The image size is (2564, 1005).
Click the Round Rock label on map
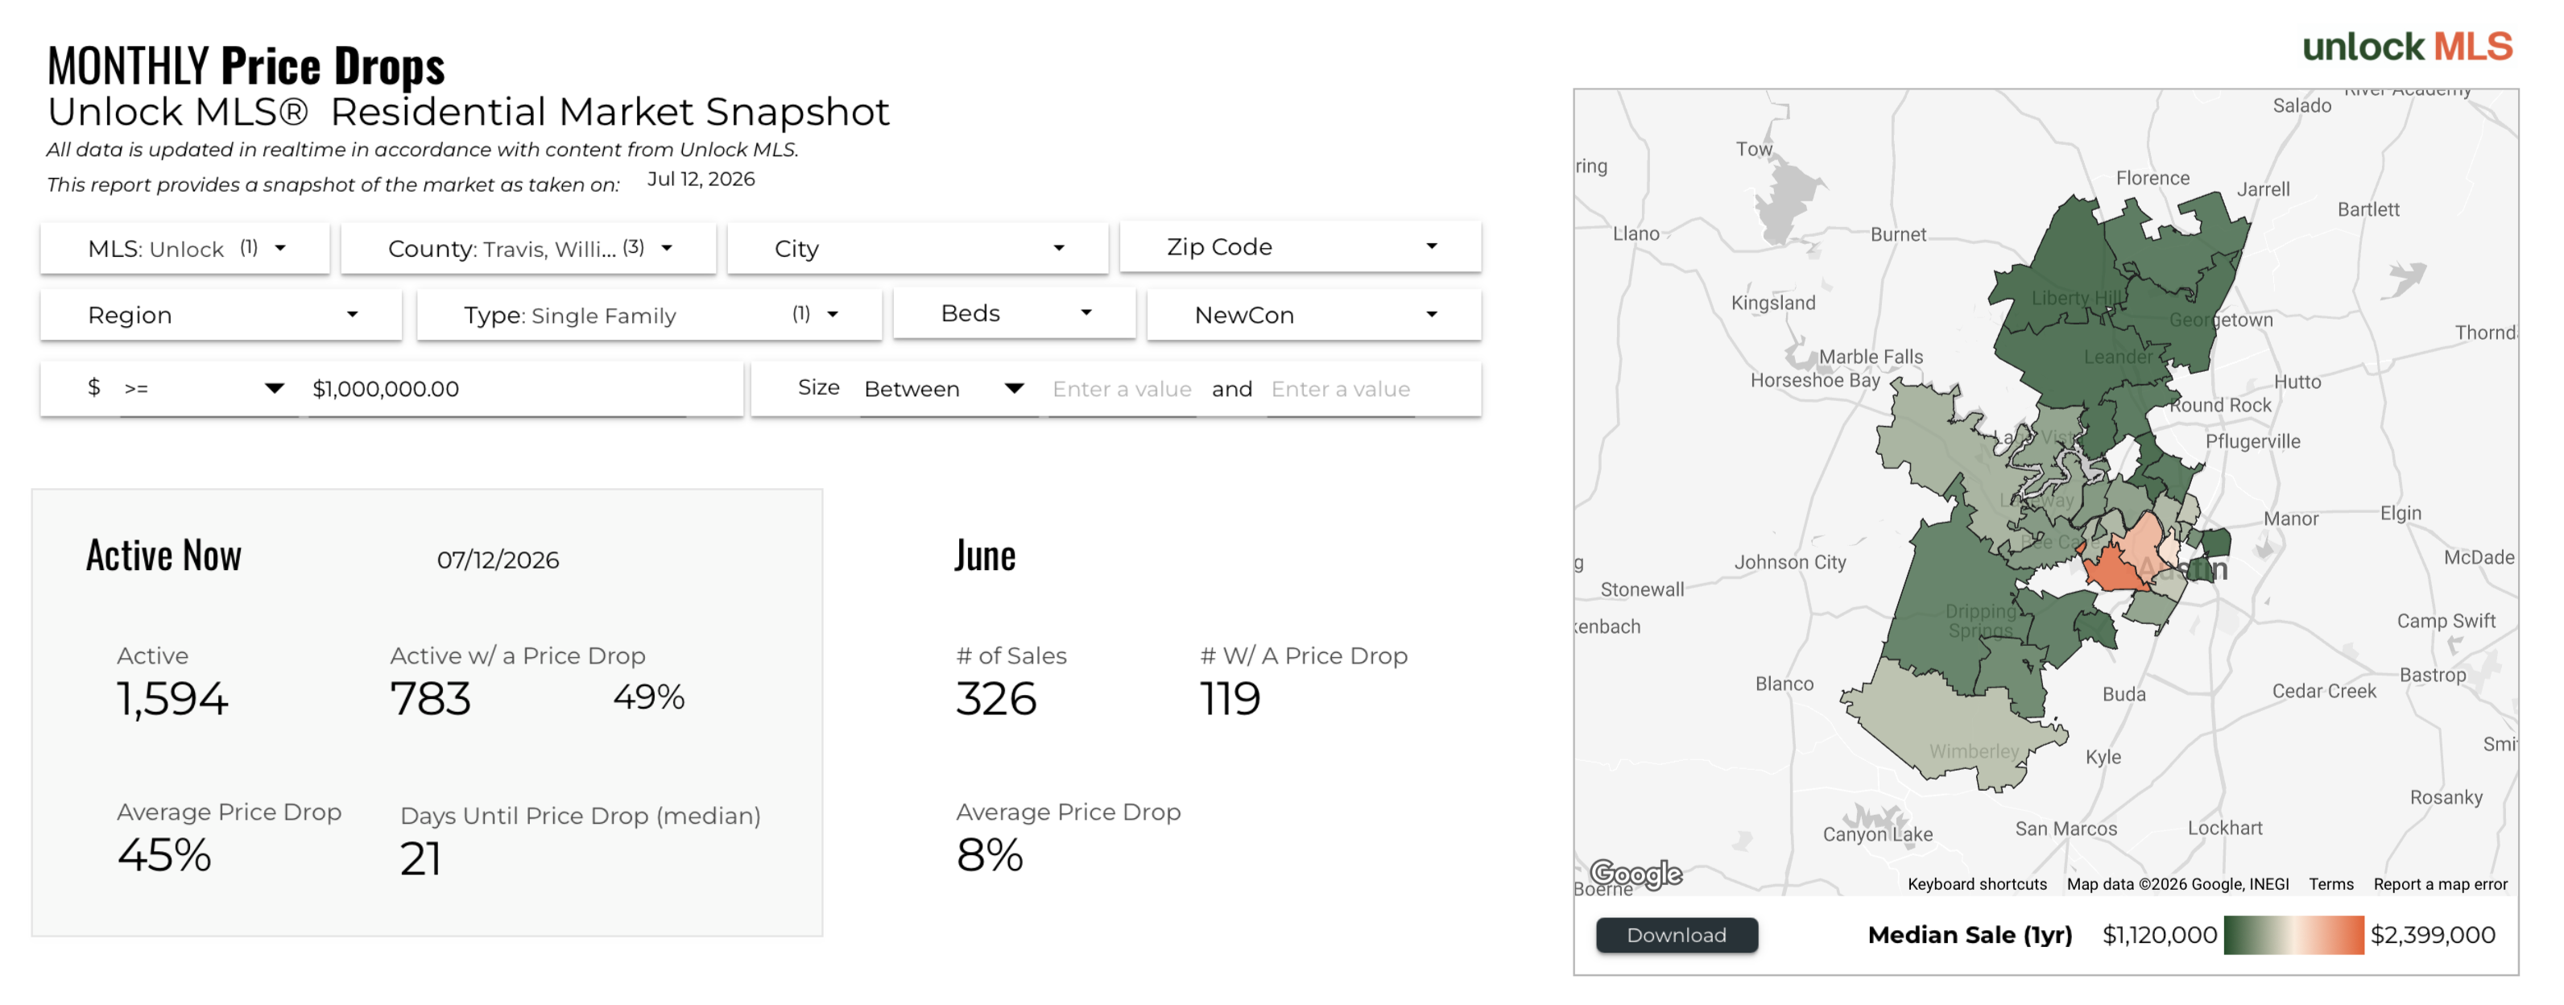coord(2221,405)
